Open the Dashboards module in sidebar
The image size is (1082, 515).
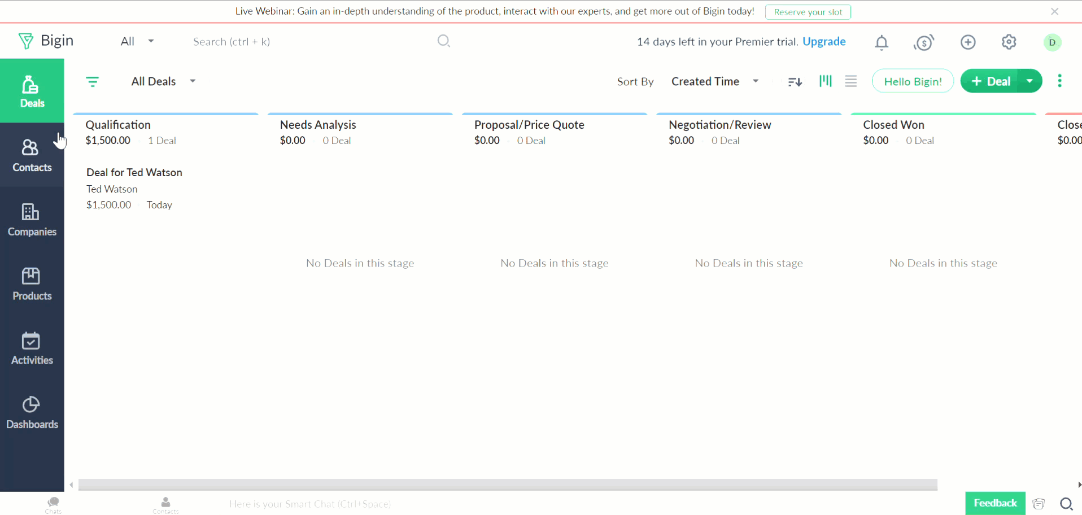point(32,412)
